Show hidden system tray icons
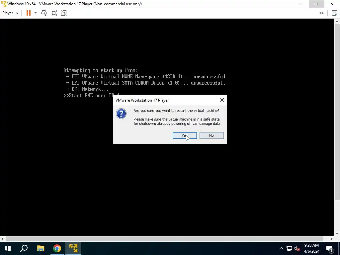The height and width of the screenshot is (255, 340). [x=281, y=248]
